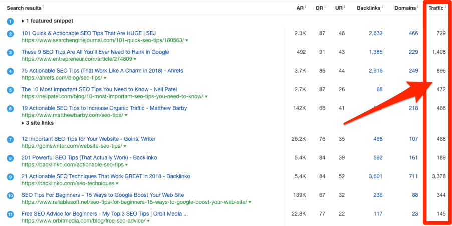Click info icon beside Traffic header
This screenshot has width=452, height=226.
click(x=445, y=7)
